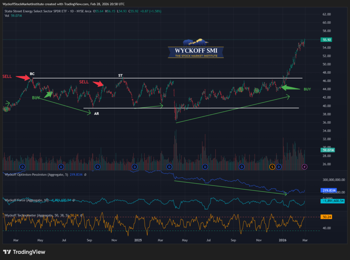The image size is (350, 260).
Task: Click the TradingView logo
Action: [24, 252]
